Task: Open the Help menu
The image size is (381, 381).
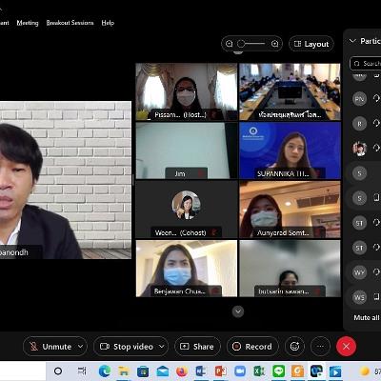Action: tap(108, 23)
